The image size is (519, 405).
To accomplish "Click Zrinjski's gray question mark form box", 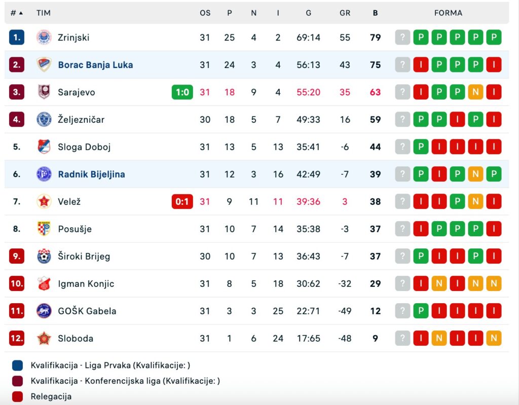I will coord(402,37).
